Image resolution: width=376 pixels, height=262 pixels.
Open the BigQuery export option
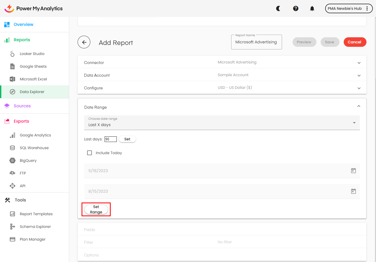tap(28, 160)
